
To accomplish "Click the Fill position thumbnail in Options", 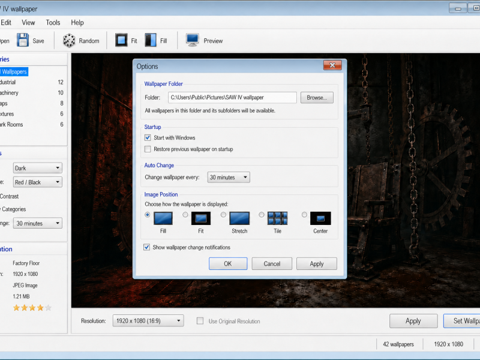I will (x=163, y=218).
